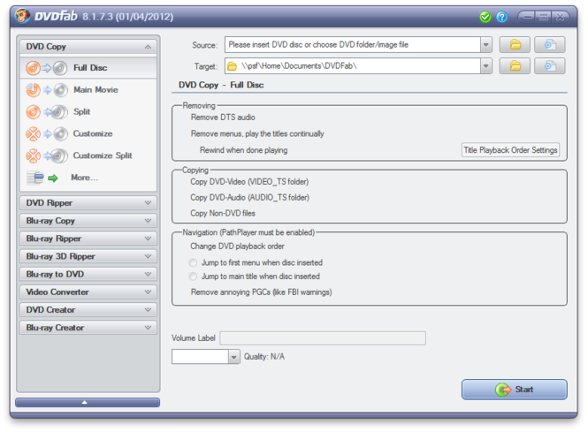Click Copy Non-DVD files option

[x=223, y=214]
